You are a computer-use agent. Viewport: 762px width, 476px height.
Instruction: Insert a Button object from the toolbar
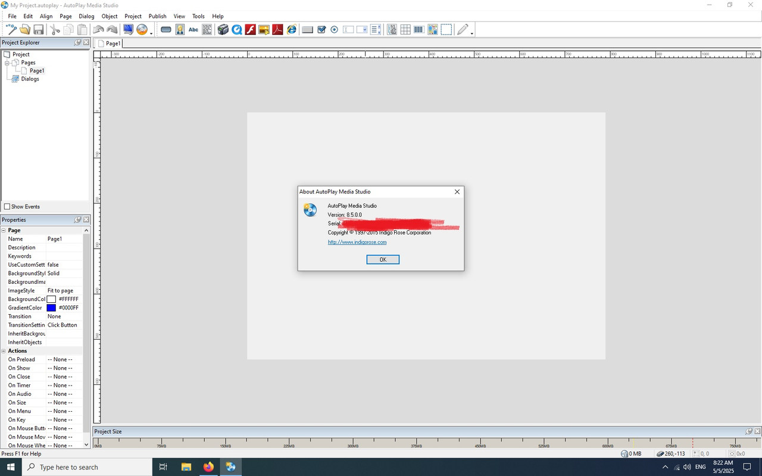click(166, 30)
